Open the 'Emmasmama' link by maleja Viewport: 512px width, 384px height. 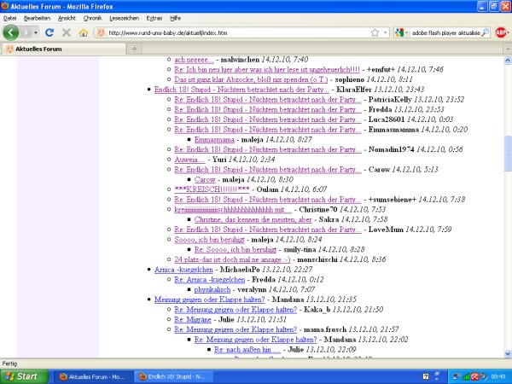point(214,140)
